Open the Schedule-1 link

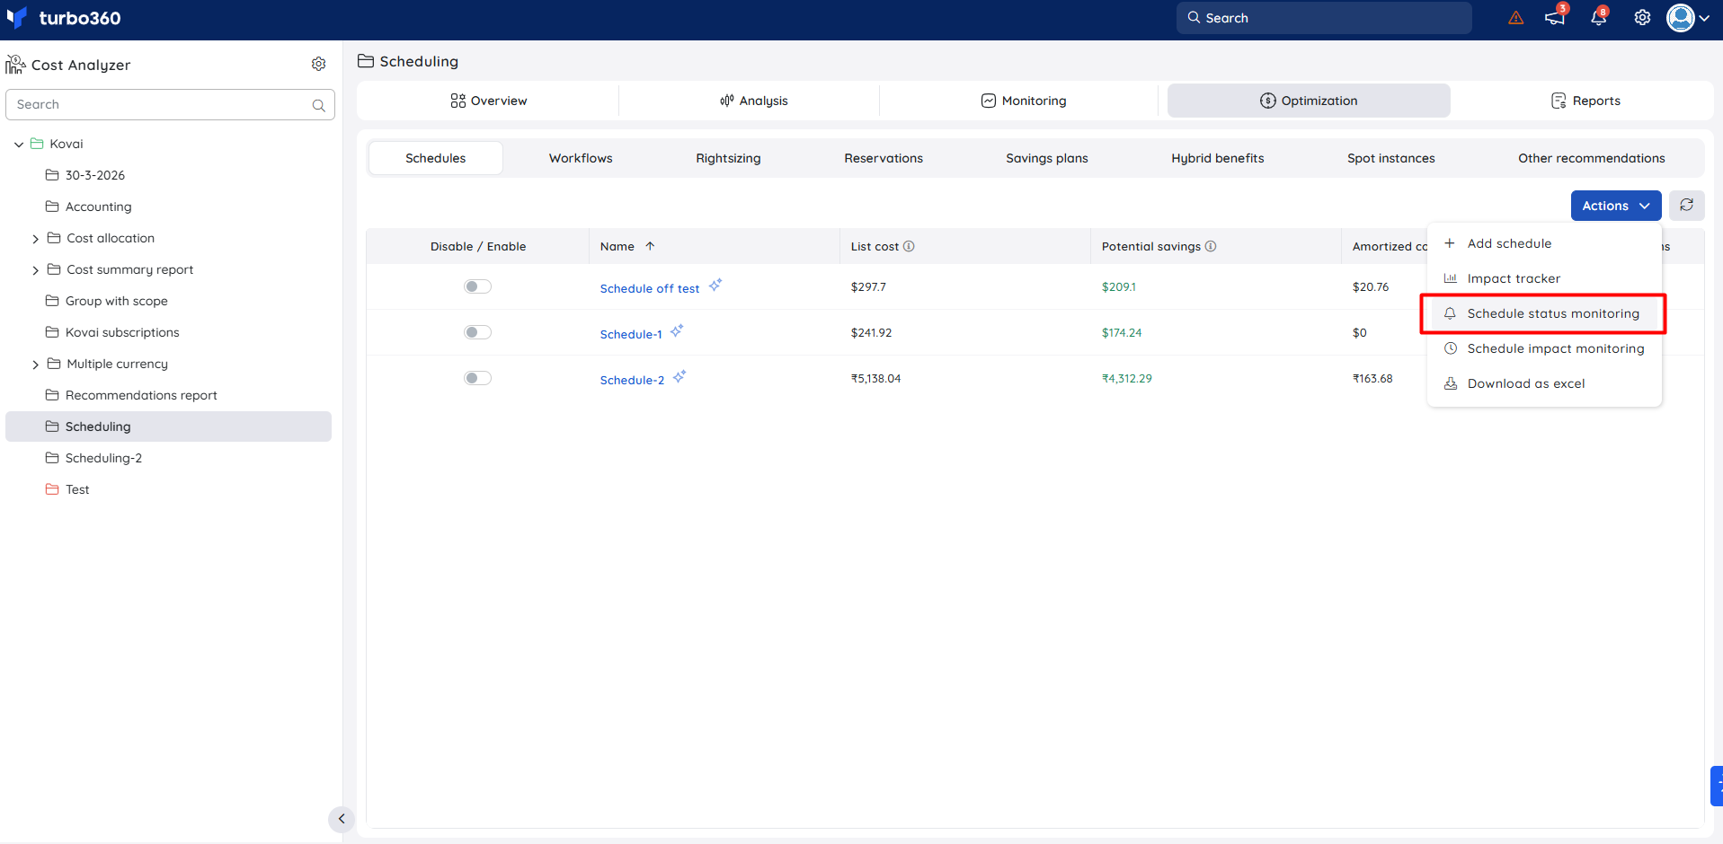631,334
